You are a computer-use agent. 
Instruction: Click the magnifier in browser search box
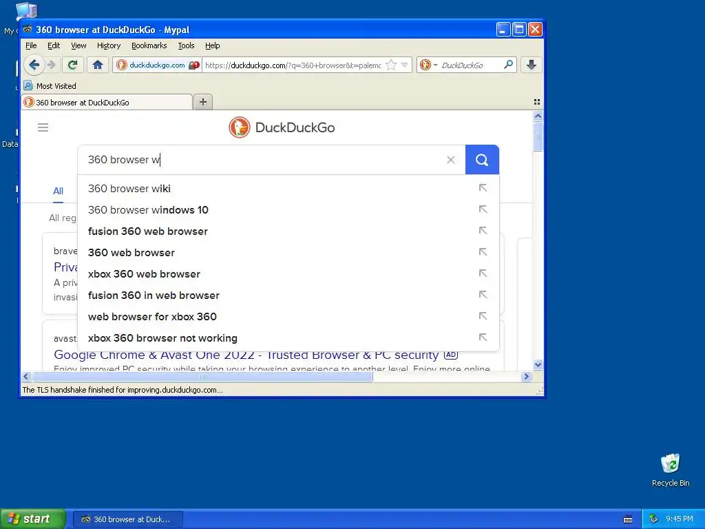508,65
